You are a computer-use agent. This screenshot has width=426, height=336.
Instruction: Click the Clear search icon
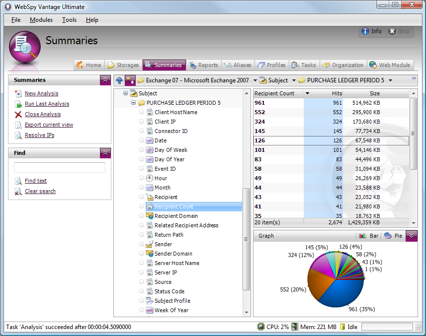[x=18, y=192]
